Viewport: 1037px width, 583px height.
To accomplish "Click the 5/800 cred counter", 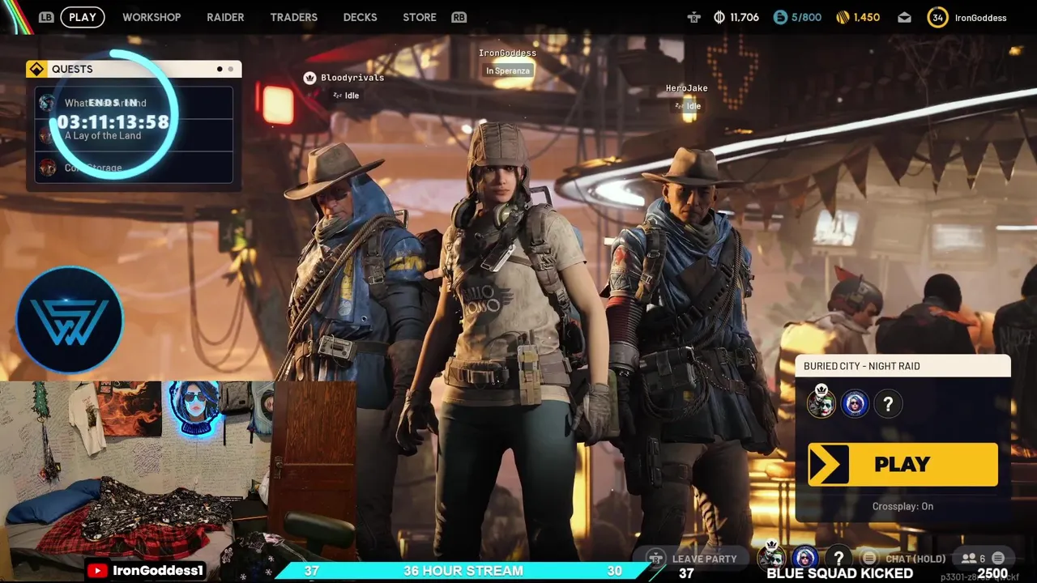I will (806, 17).
